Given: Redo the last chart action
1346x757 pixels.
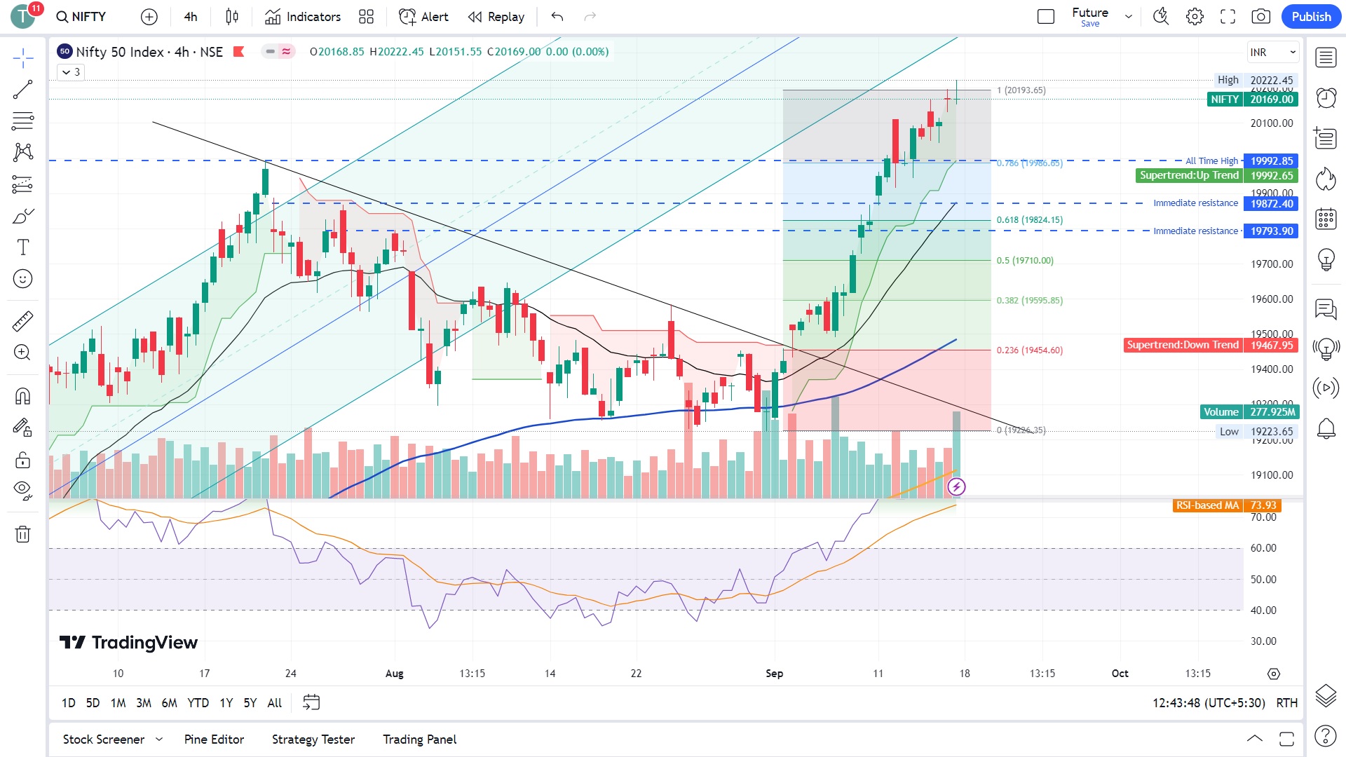Looking at the screenshot, I should tap(590, 17).
